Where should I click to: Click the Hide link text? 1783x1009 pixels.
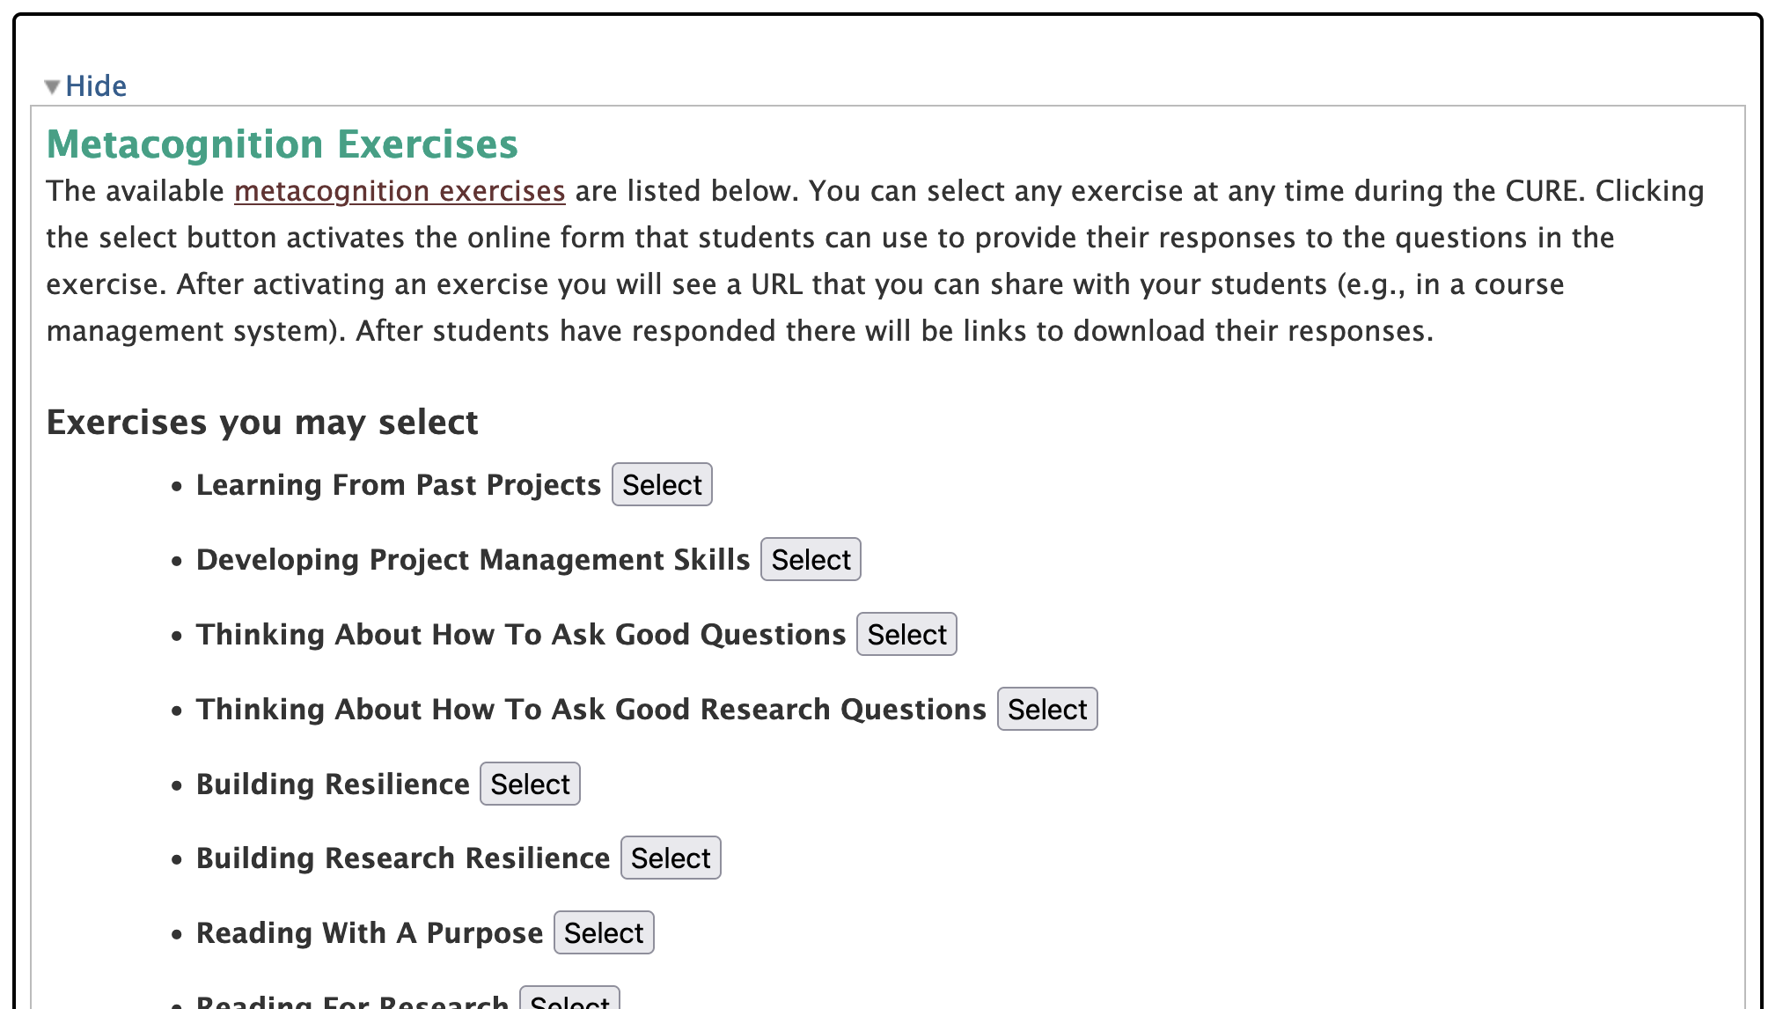(96, 86)
